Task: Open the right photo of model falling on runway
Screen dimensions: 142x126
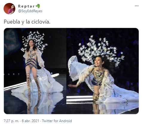Action: coord(103,71)
